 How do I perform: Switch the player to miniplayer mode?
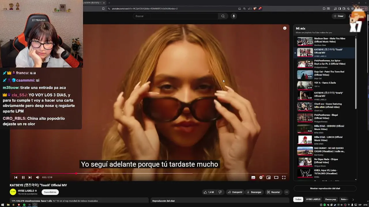(268, 177)
